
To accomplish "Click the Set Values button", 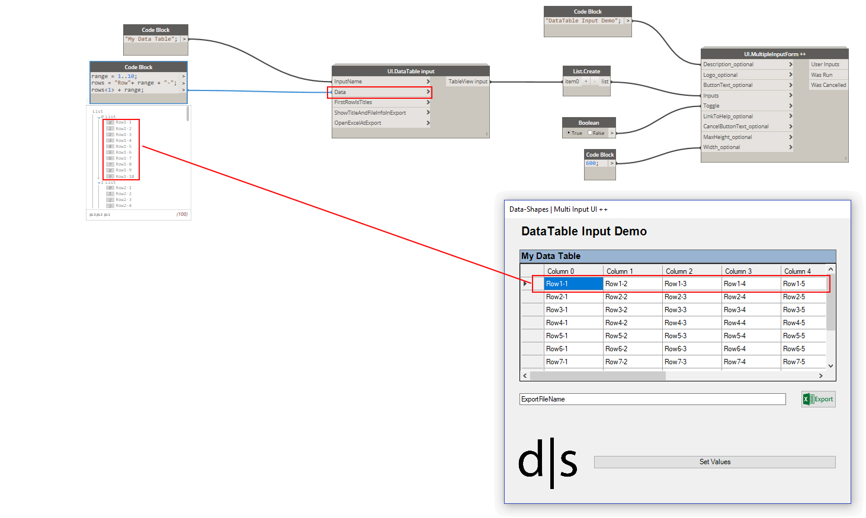I will pyautogui.click(x=714, y=462).
